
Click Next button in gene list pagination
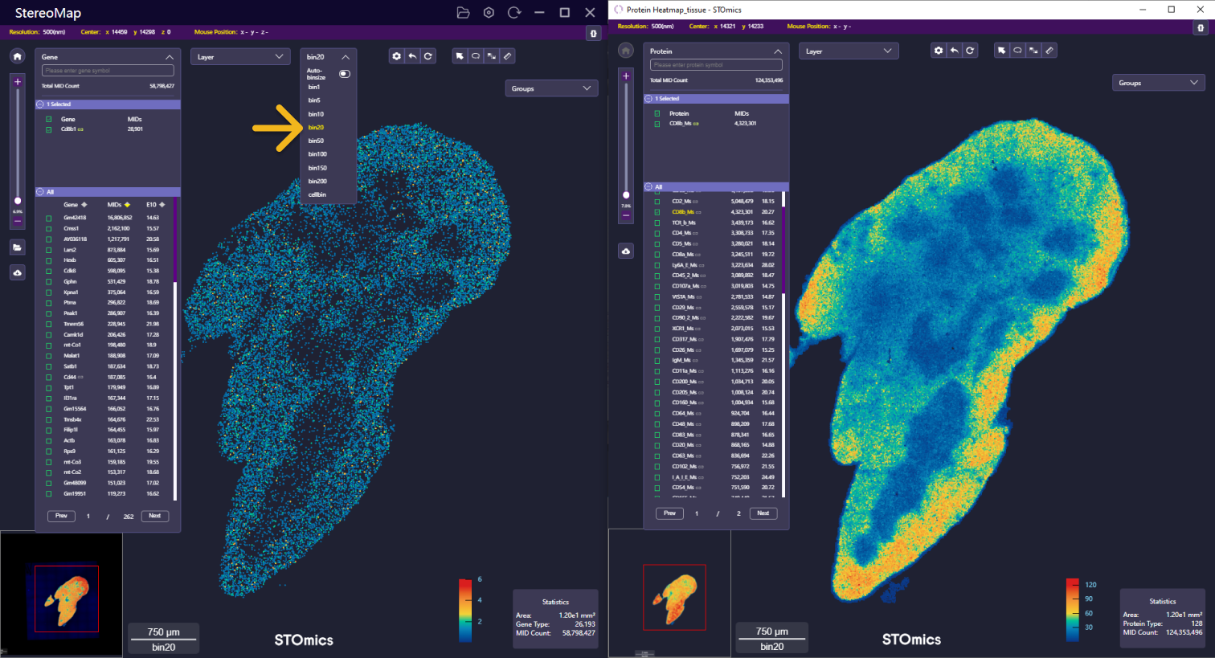tap(155, 516)
